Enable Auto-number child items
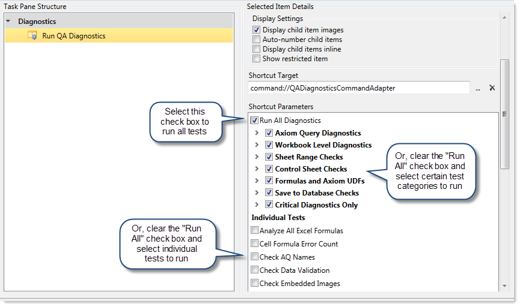This screenshot has width=520, height=307. pyautogui.click(x=257, y=40)
